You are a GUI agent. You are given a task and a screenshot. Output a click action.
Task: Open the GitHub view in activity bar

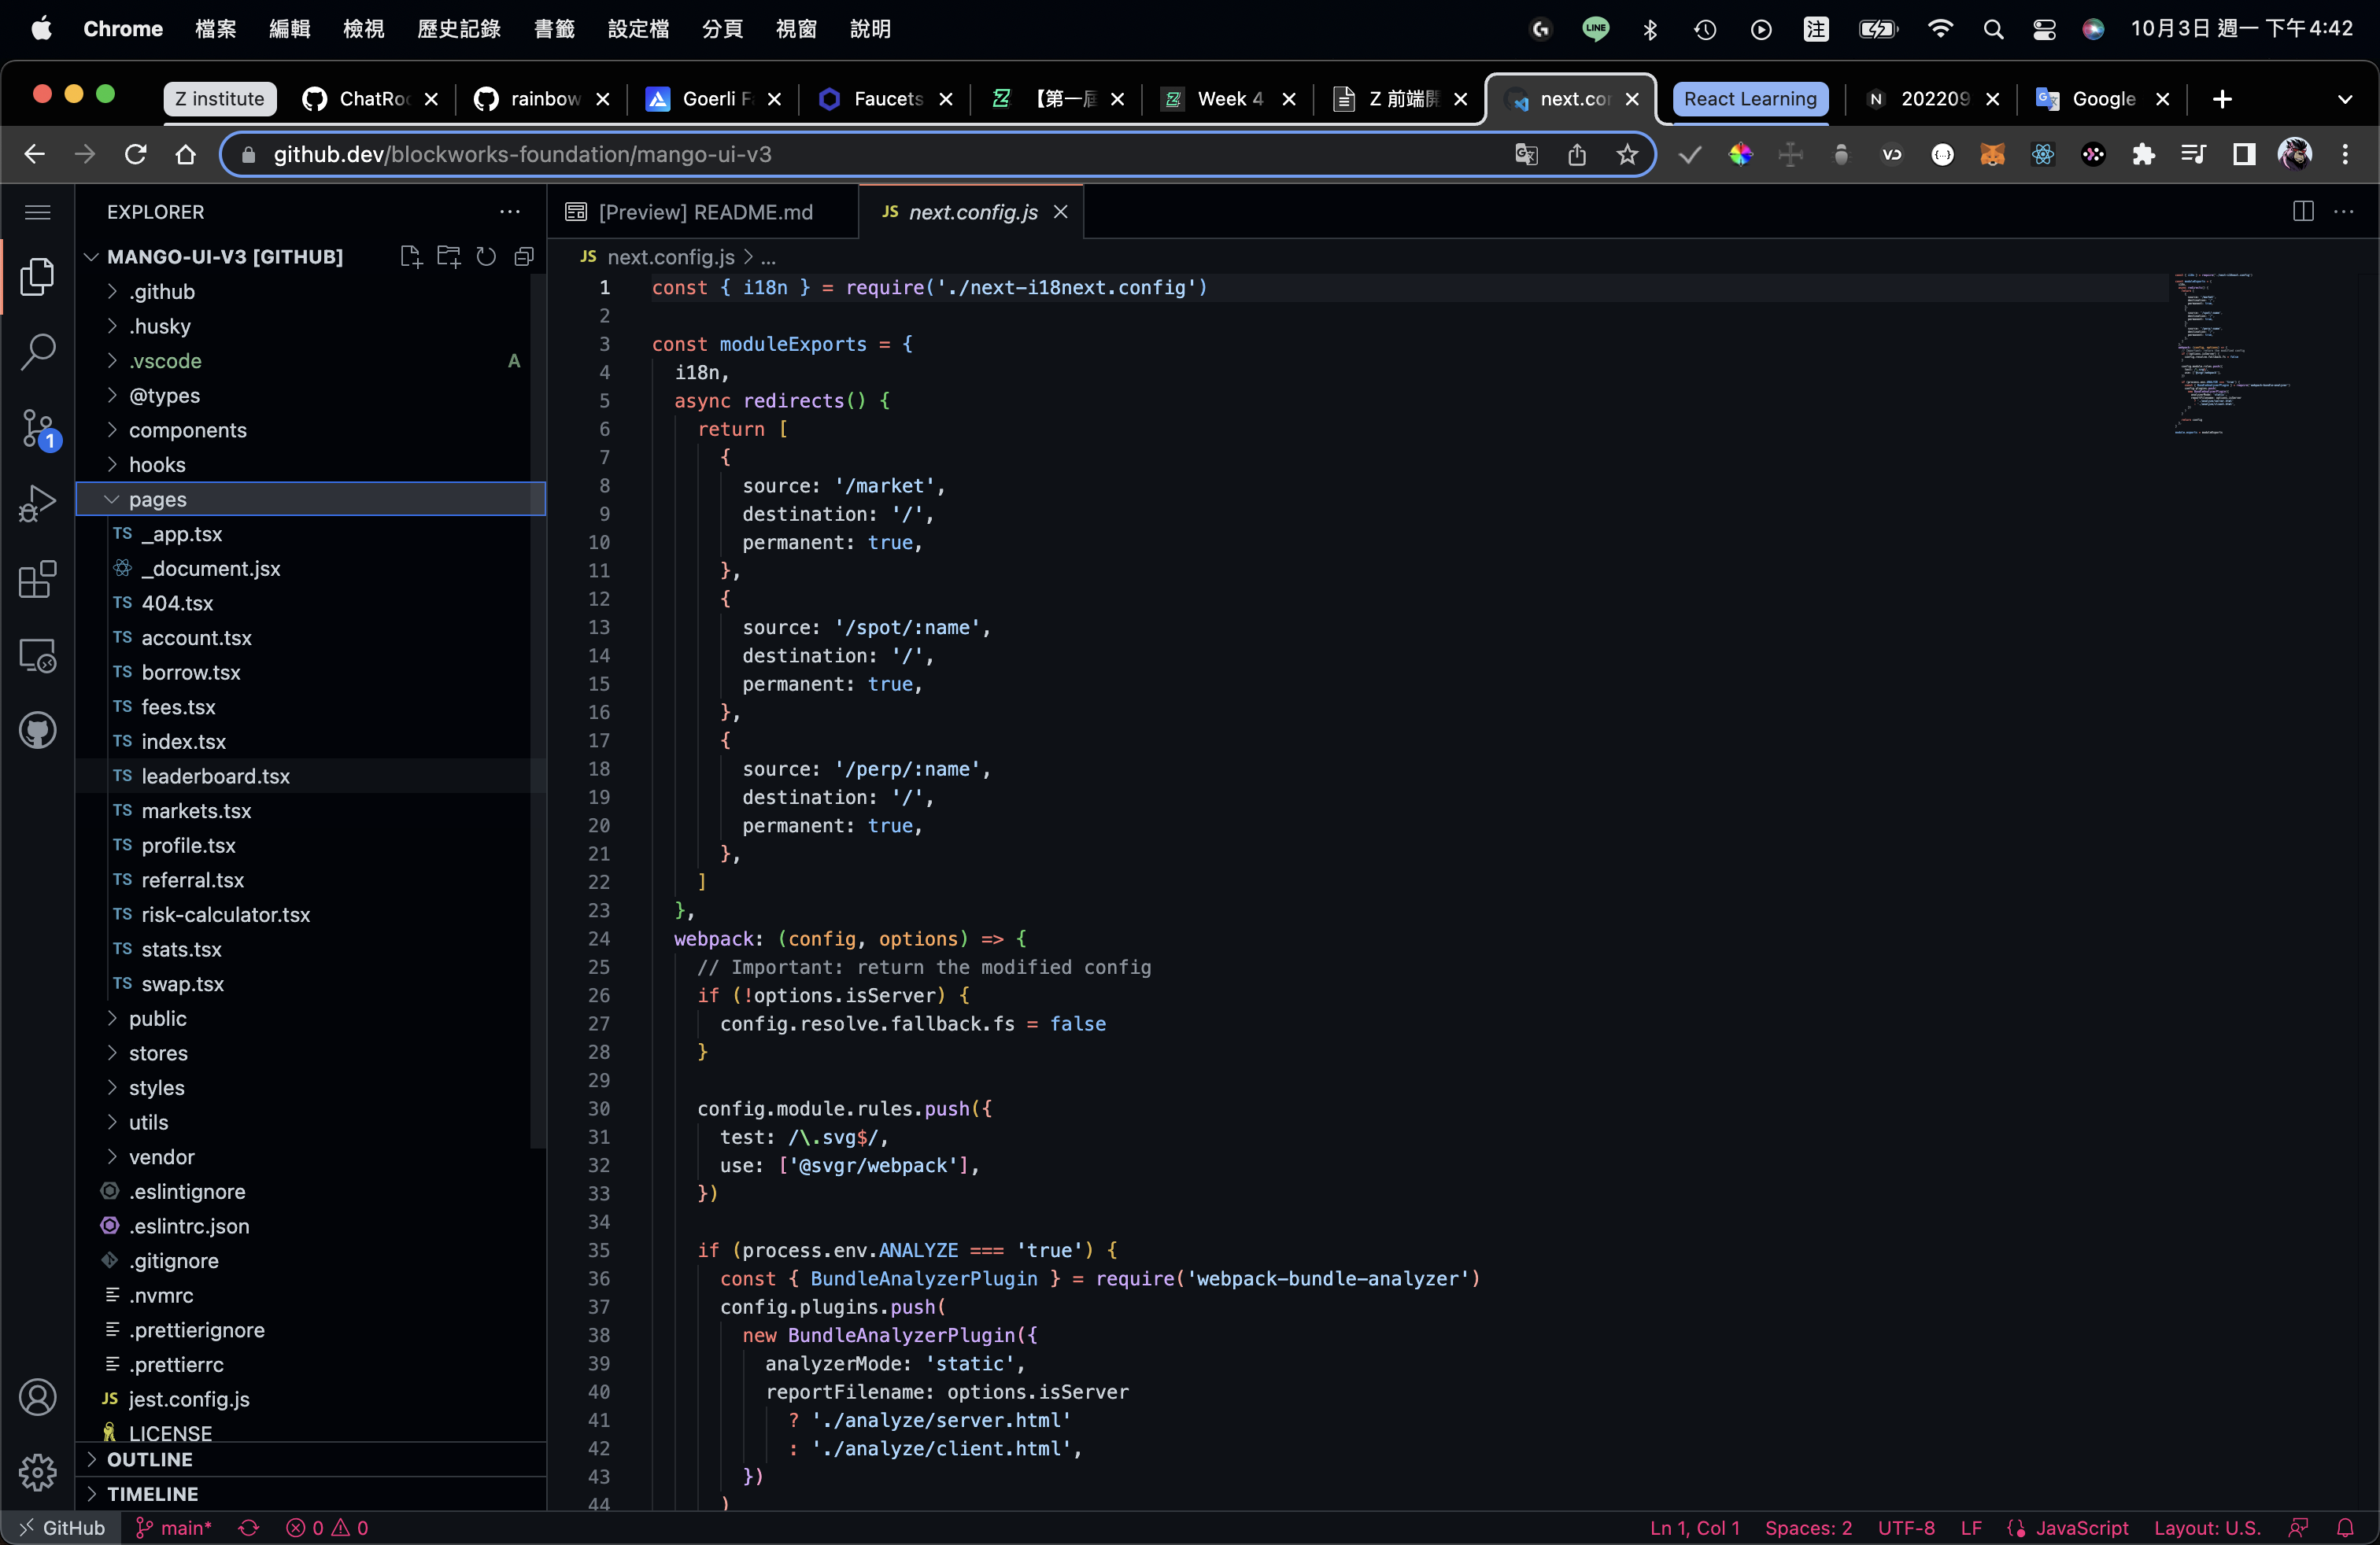(x=37, y=731)
